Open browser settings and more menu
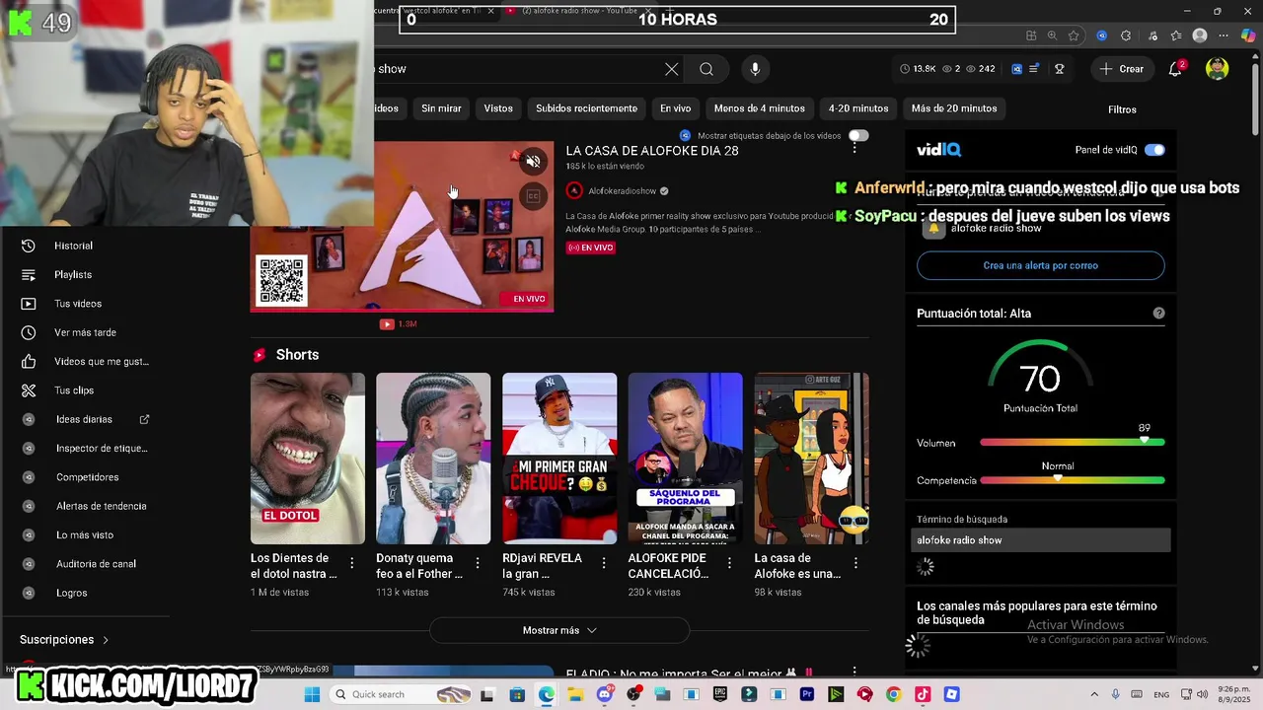This screenshot has height=710, width=1263. (1225, 35)
